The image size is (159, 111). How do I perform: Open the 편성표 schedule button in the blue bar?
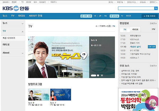pos(114,16)
